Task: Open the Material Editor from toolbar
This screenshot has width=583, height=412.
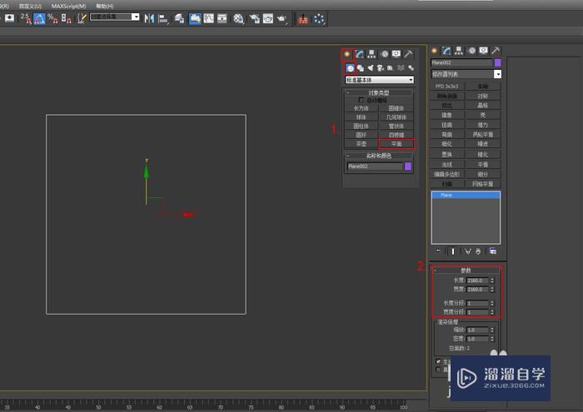Action: 238,18
